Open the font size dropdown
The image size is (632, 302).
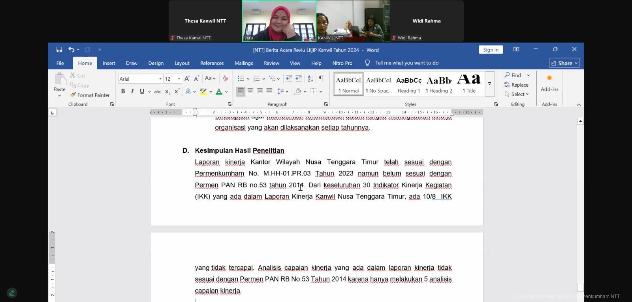pos(179,79)
